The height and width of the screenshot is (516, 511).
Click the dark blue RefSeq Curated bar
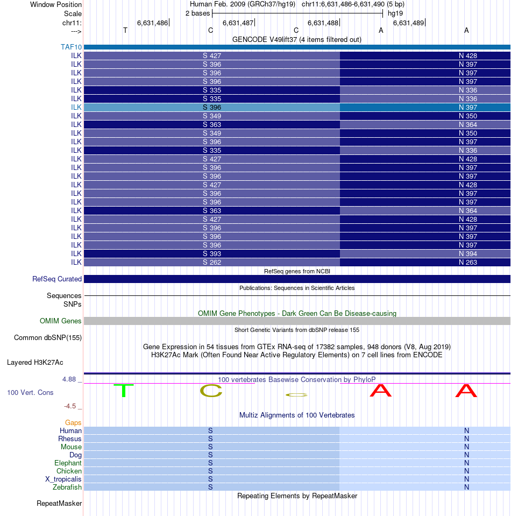pyautogui.click(x=297, y=279)
